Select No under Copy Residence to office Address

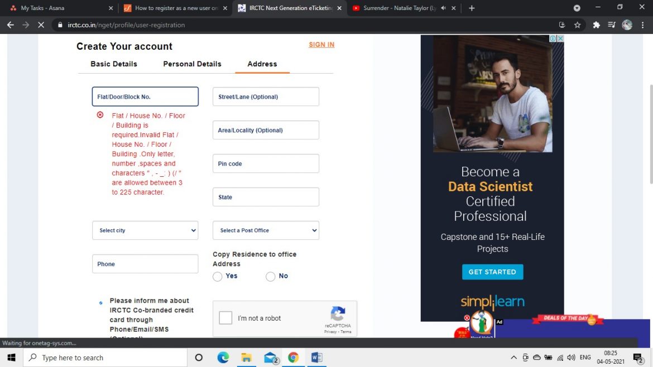[x=270, y=277]
